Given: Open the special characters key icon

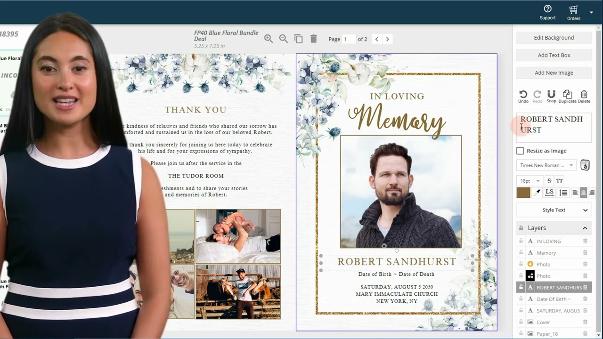Looking at the screenshot, I should [585, 165].
